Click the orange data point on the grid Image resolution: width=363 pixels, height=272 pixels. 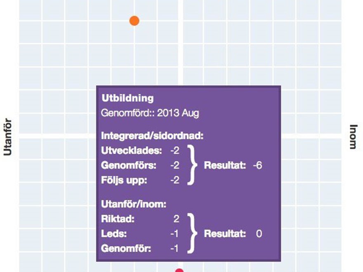click(x=134, y=21)
